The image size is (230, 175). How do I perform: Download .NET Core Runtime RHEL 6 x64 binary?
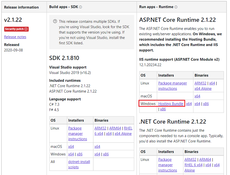193,165
